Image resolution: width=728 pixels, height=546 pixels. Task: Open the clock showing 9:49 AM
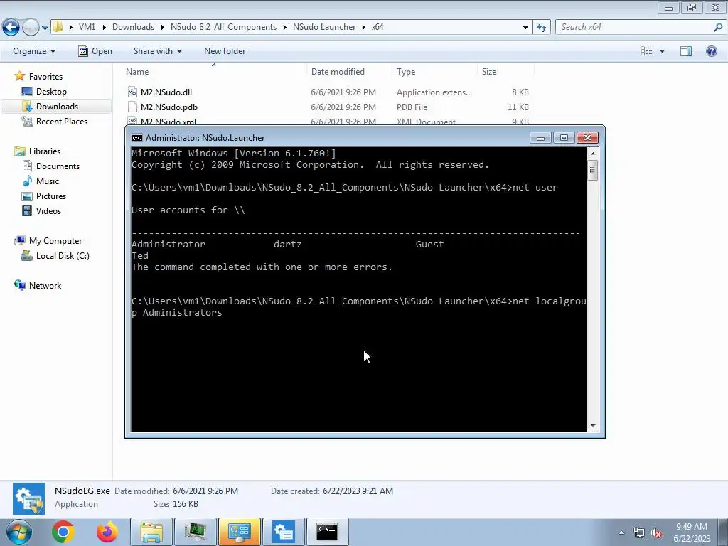[692, 532]
